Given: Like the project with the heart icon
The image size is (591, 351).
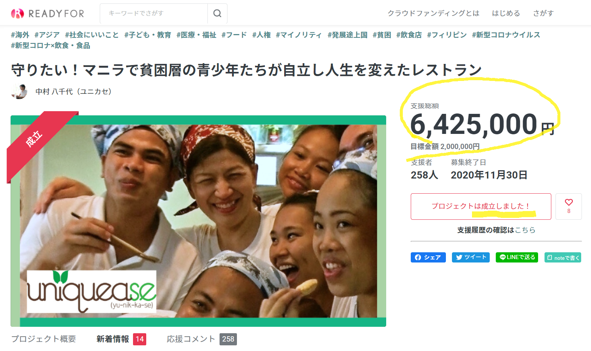Looking at the screenshot, I should 569,206.
